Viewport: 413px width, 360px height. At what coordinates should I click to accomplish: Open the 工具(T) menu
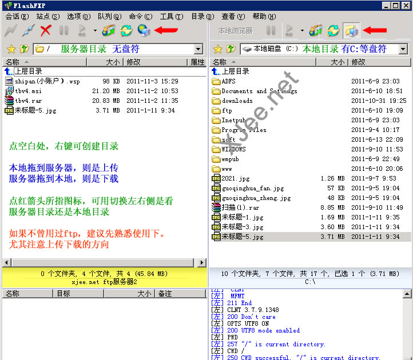click(172, 17)
